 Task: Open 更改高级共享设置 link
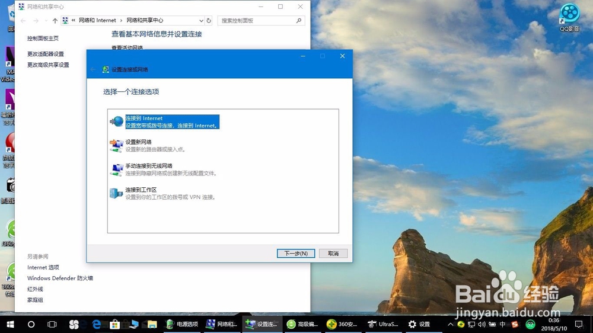pyautogui.click(x=48, y=65)
